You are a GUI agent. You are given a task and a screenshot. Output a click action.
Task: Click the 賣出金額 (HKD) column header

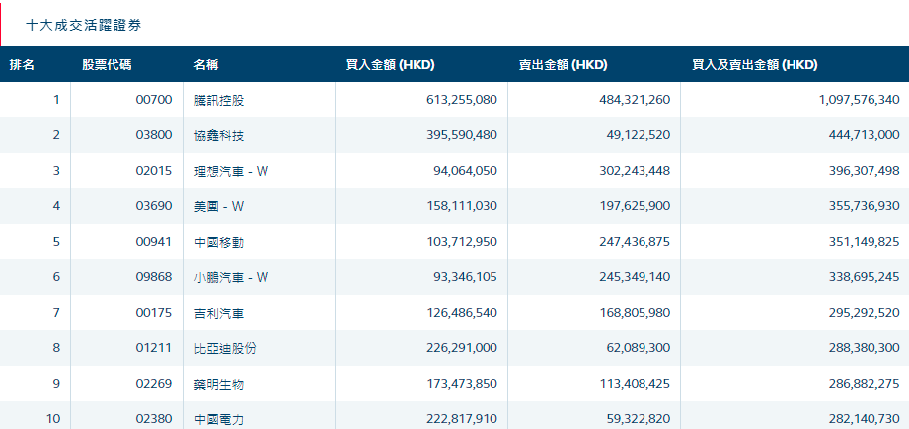click(563, 65)
